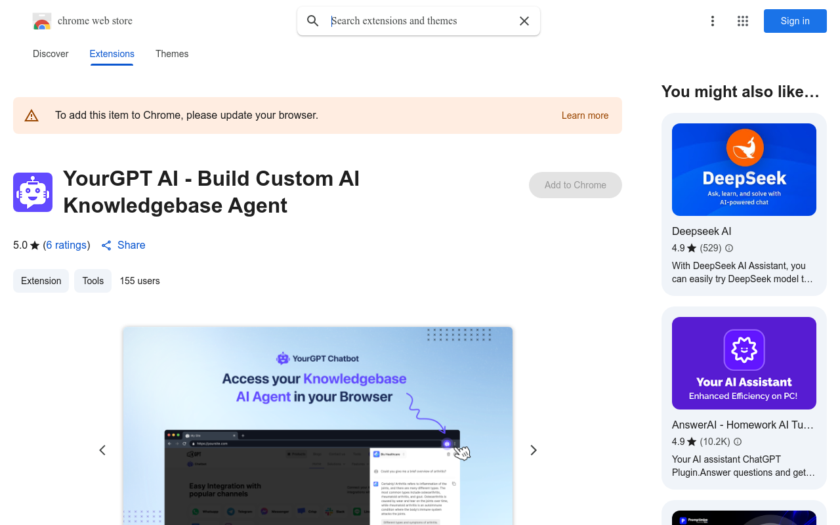
Task: Click the info icon beside AnswerAI rating
Action: pyautogui.click(x=738, y=442)
